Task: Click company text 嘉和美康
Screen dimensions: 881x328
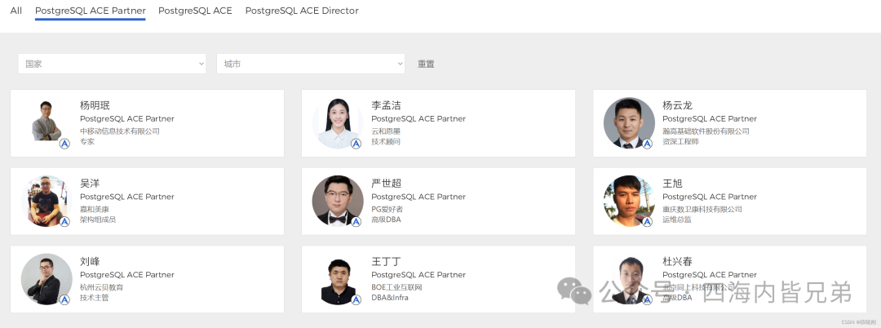Action: (95, 210)
